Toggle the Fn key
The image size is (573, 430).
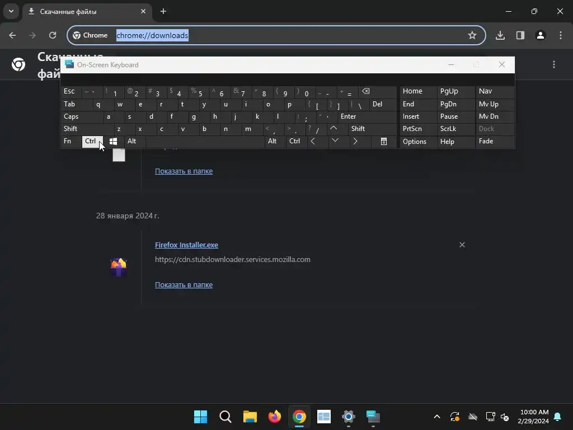click(71, 142)
